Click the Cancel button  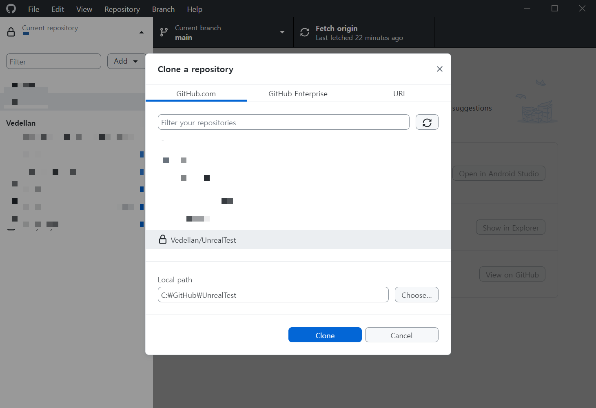tap(402, 335)
